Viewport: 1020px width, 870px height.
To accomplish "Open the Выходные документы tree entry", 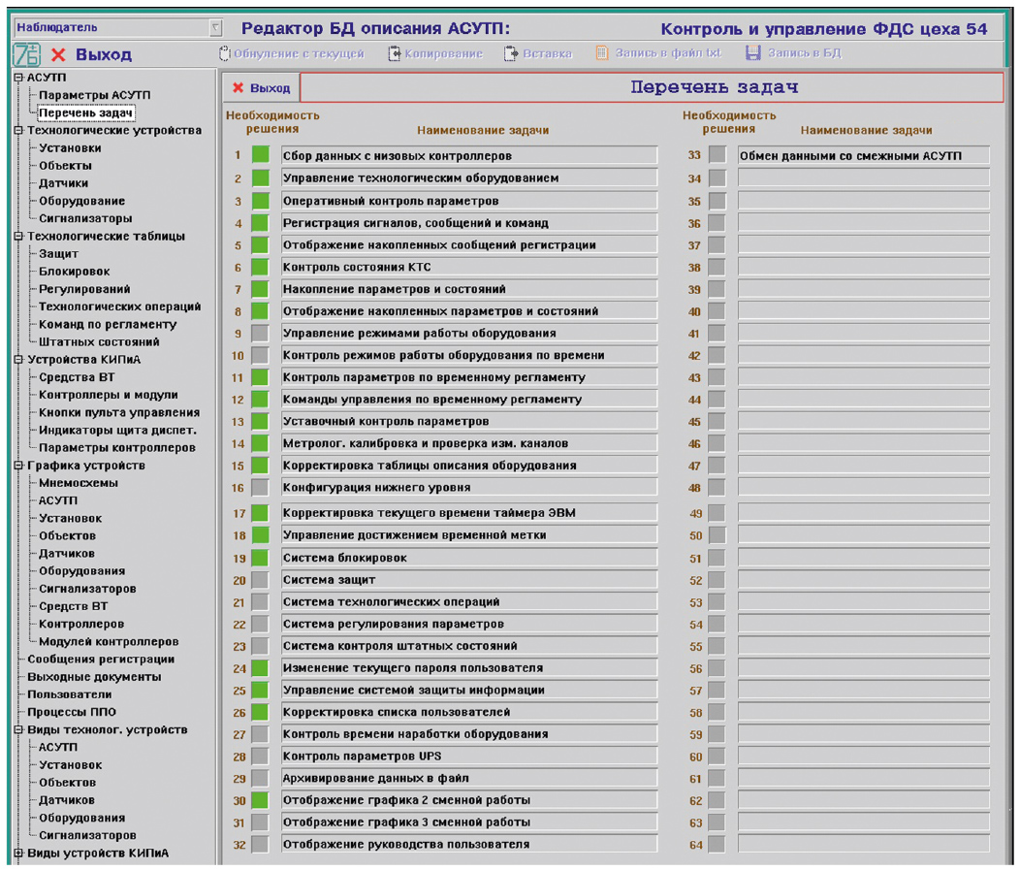I will click(x=94, y=677).
